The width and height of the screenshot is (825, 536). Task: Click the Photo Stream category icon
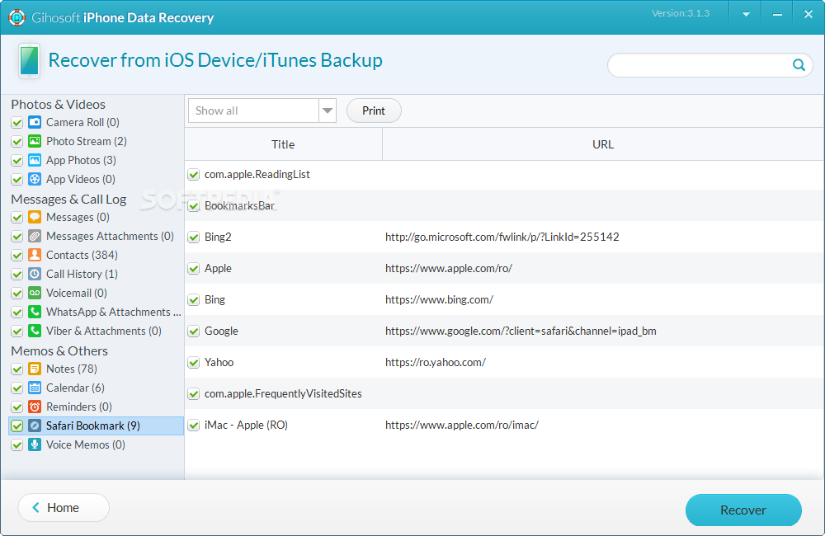[x=35, y=142]
